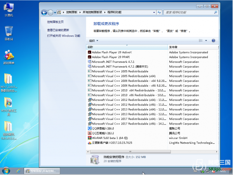Click the search magnifier icon
This screenshot has width=233, height=175.
(x=216, y=12)
